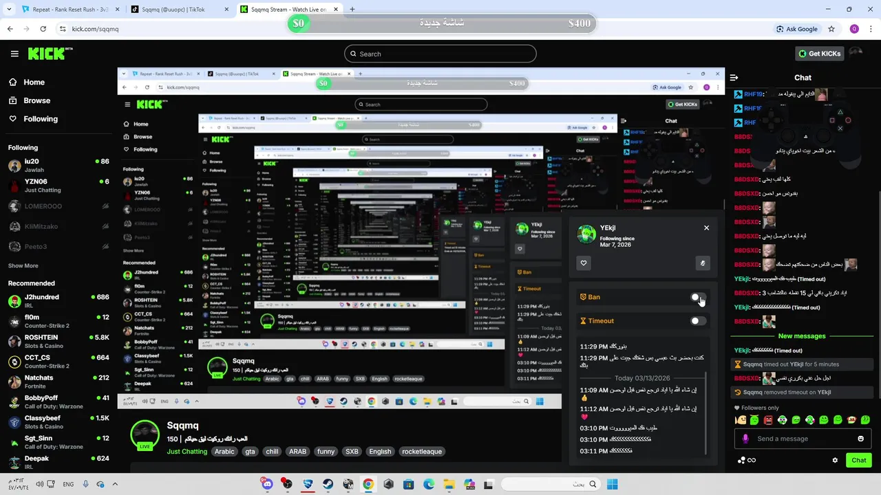
Task: Open Natchats recommended channel
Action: point(58,382)
